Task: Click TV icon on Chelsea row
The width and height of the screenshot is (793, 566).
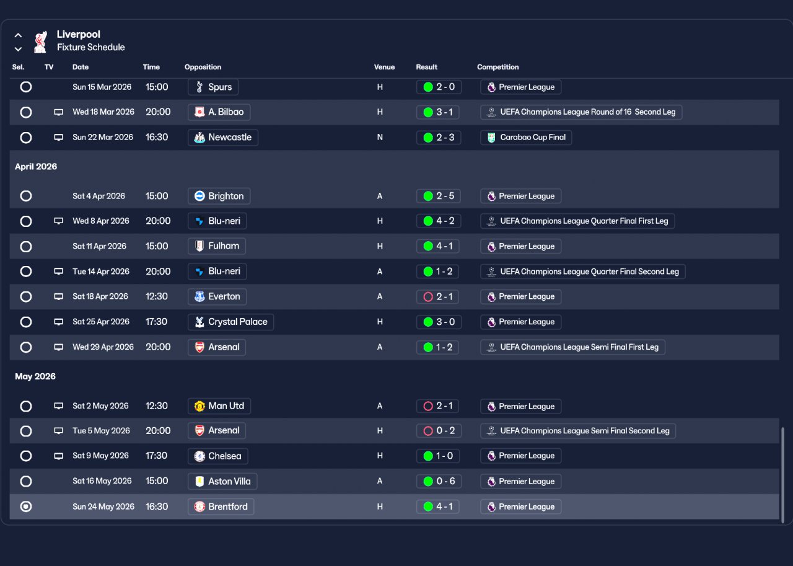Action: (x=59, y=456)
